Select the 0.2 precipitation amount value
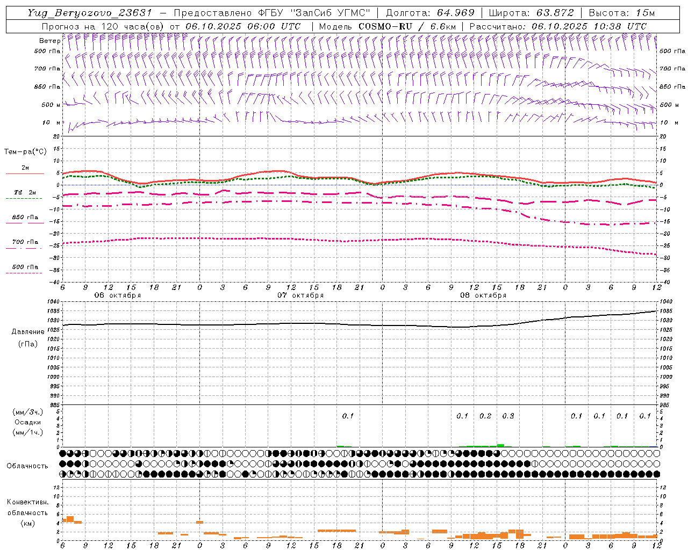 485,416
